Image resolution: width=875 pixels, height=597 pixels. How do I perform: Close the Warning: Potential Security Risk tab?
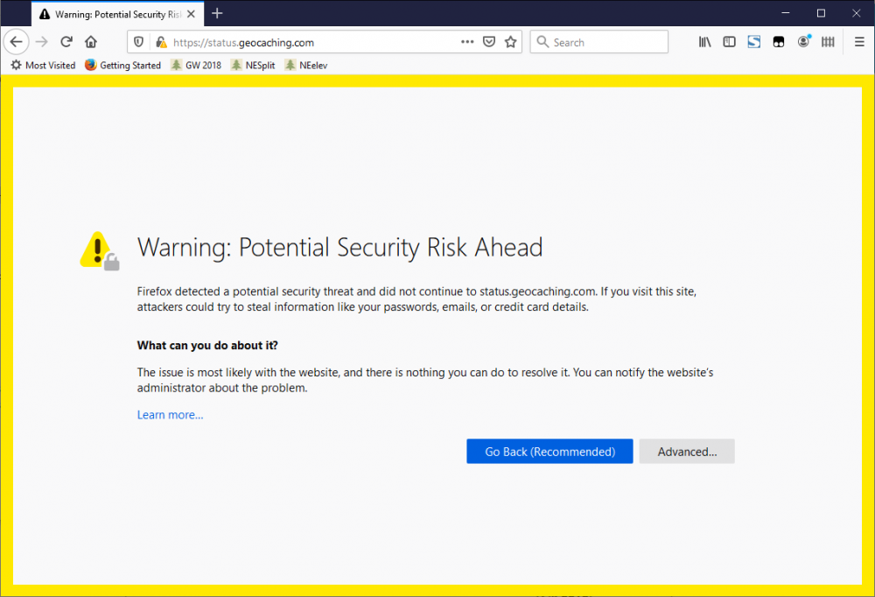[x=192, y=14]
